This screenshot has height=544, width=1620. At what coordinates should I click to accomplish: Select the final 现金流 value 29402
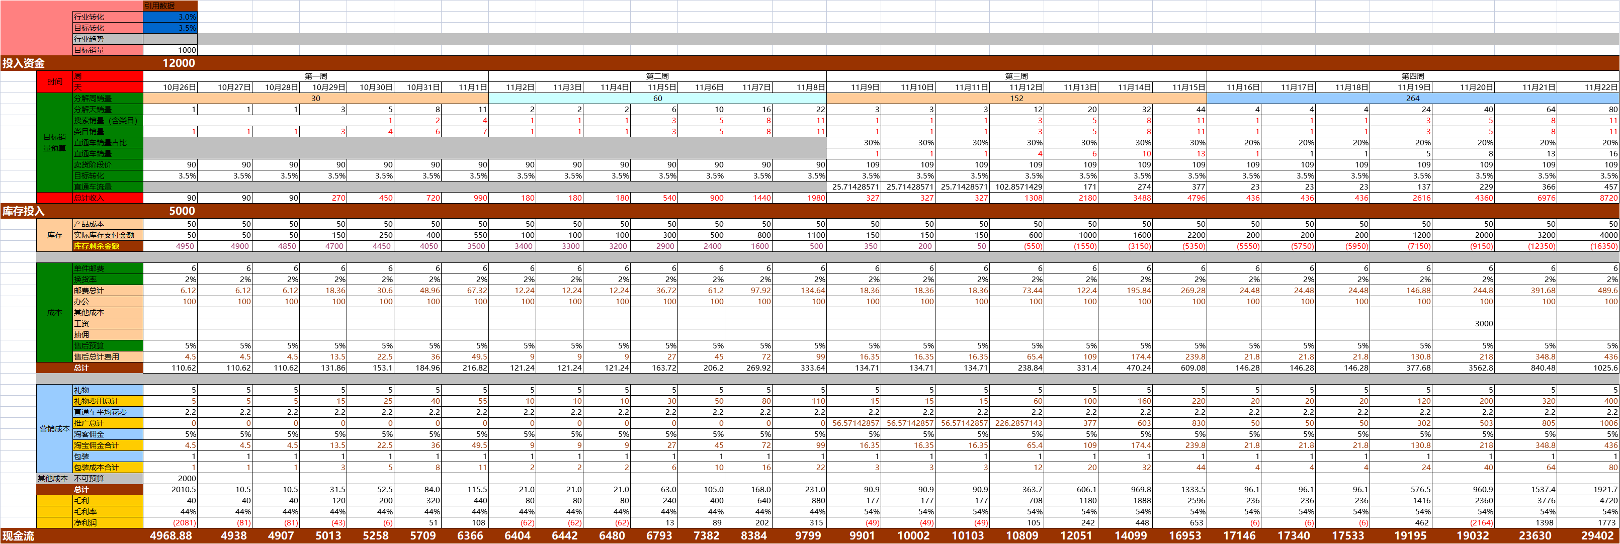[x=1597, y=536]
